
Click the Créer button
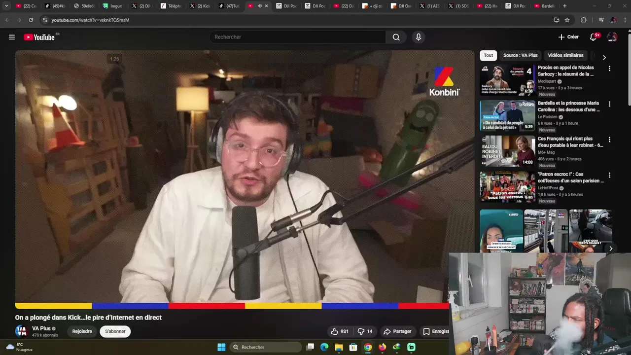pos(568,37)
